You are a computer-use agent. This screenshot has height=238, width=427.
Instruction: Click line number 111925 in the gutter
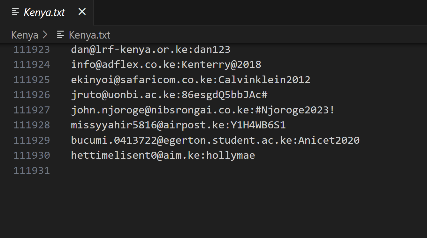click(32, 80)
